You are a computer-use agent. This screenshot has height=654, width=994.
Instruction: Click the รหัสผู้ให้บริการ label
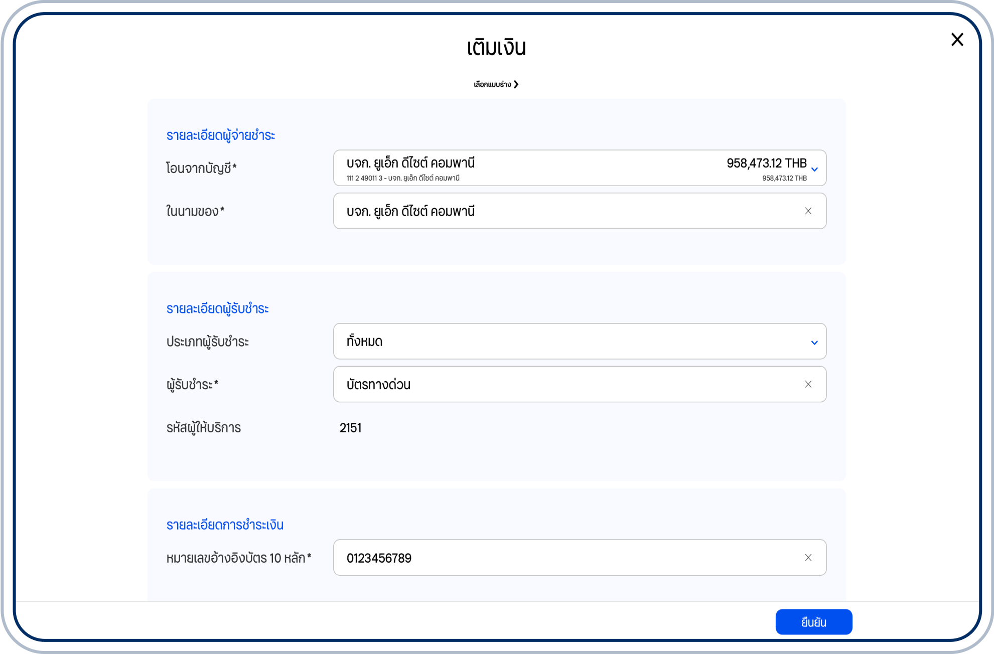pyautogui.click(x=204, y=428)
